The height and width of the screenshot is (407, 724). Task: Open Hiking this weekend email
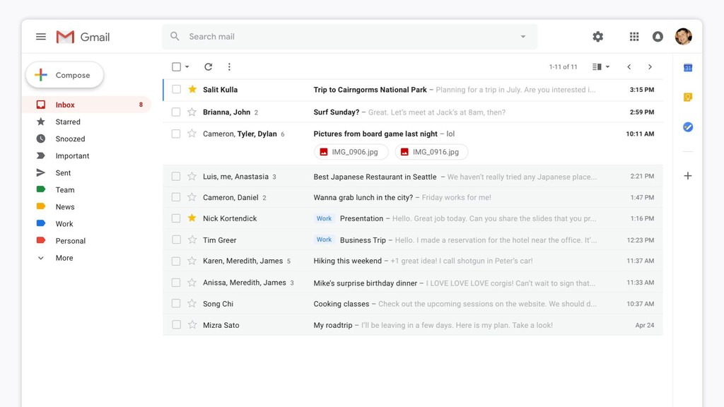(413, 261)
